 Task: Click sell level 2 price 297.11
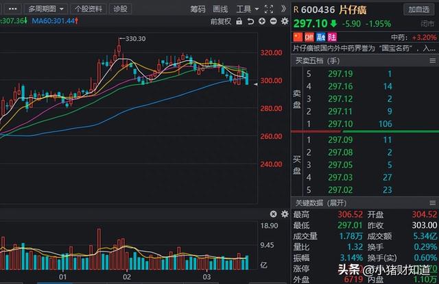click(340, 112)
